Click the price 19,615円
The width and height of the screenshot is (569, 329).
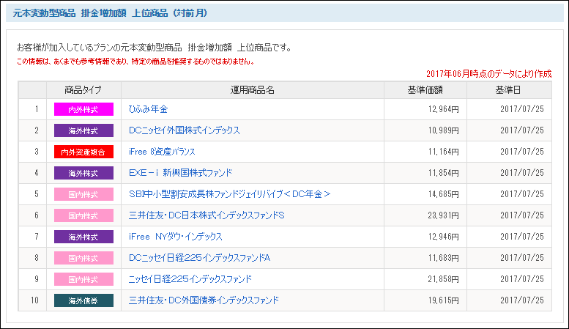coord(444,300)
